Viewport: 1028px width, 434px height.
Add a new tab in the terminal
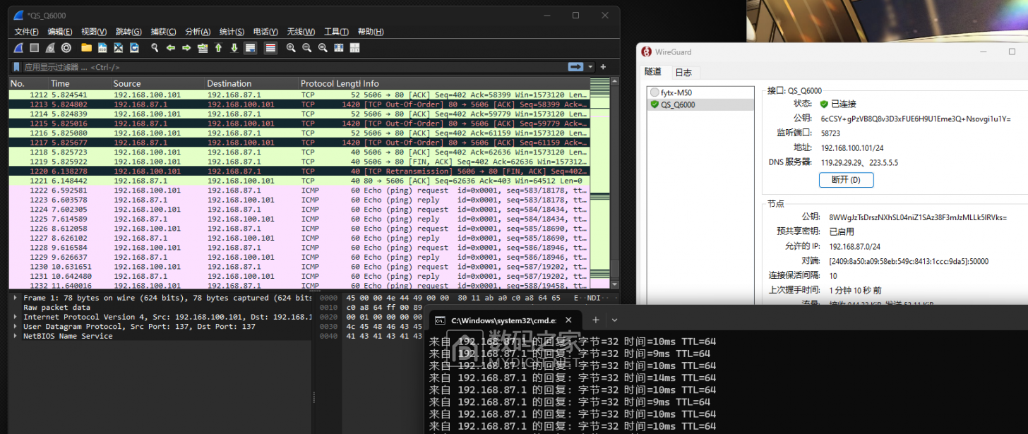click(594, 320)
